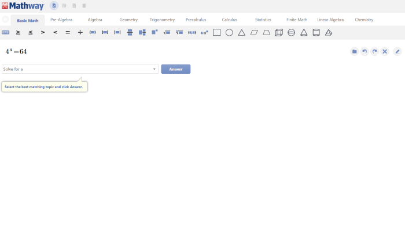This screenshot has width=405, height=227.
Task: Select the trapezoid shape icon
Action: coord(267,32)
